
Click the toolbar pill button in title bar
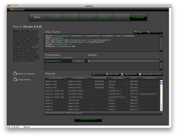point(168,6)
